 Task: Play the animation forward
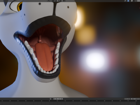point(59,99)
